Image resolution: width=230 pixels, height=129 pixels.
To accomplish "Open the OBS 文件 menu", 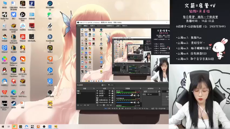I will (x=79, y=26).
